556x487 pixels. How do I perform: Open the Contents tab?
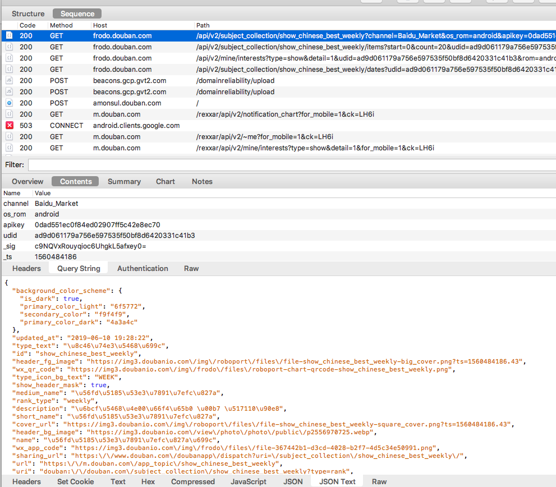[76, 181]
